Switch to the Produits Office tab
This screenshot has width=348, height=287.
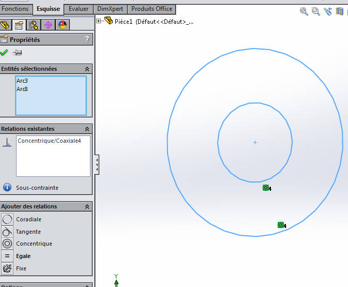pyautogui.click(x=152, y=9)
